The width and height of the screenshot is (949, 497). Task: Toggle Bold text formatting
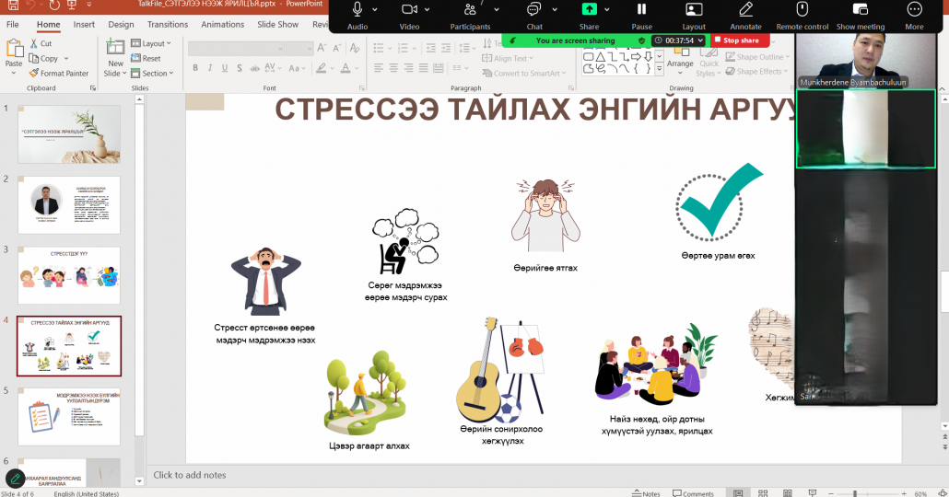tap(195, 68)
